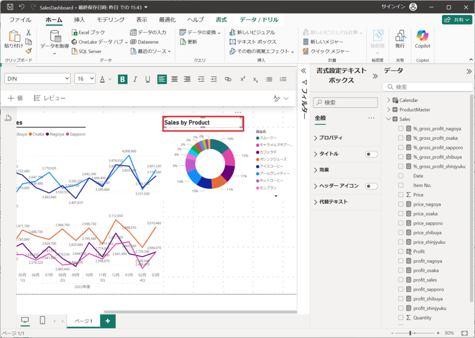Image resolution: width=475 pixels, height=338 pixels.
Task: Open the DIN font family dropdown
Action: 37,78
